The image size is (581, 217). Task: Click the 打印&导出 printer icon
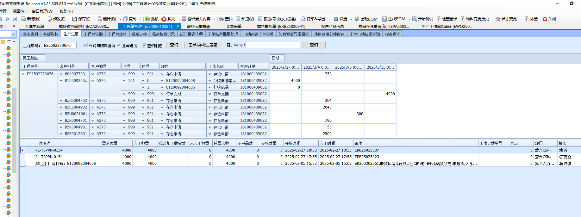303,19
